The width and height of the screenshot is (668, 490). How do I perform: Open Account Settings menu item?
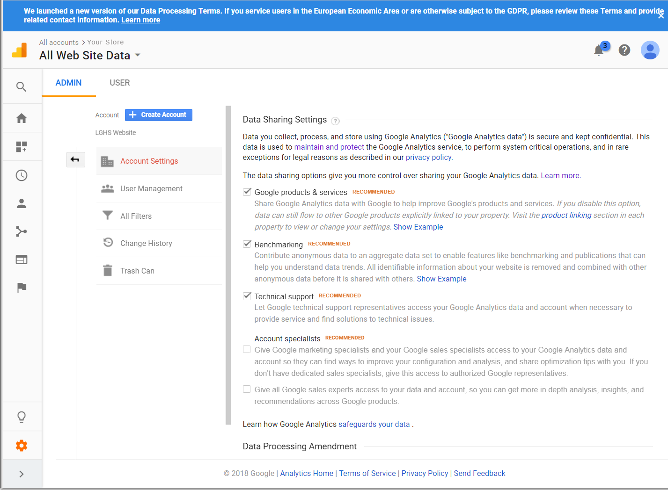coord(159,161)
